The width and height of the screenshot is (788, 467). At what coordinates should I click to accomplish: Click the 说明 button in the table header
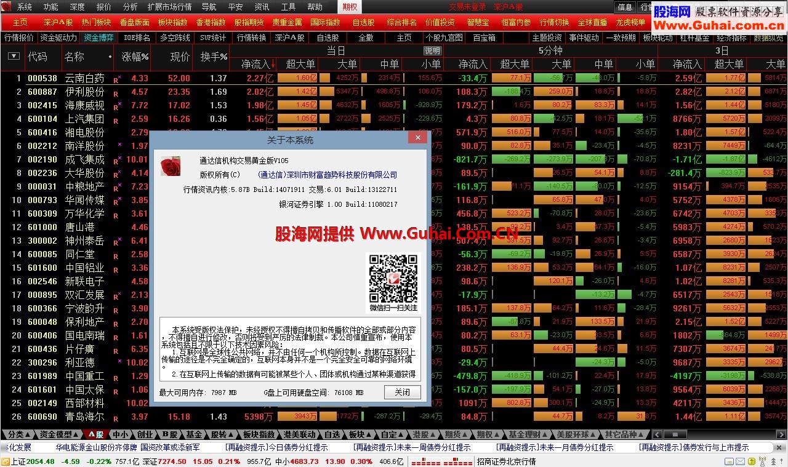[x=433, y=50]
